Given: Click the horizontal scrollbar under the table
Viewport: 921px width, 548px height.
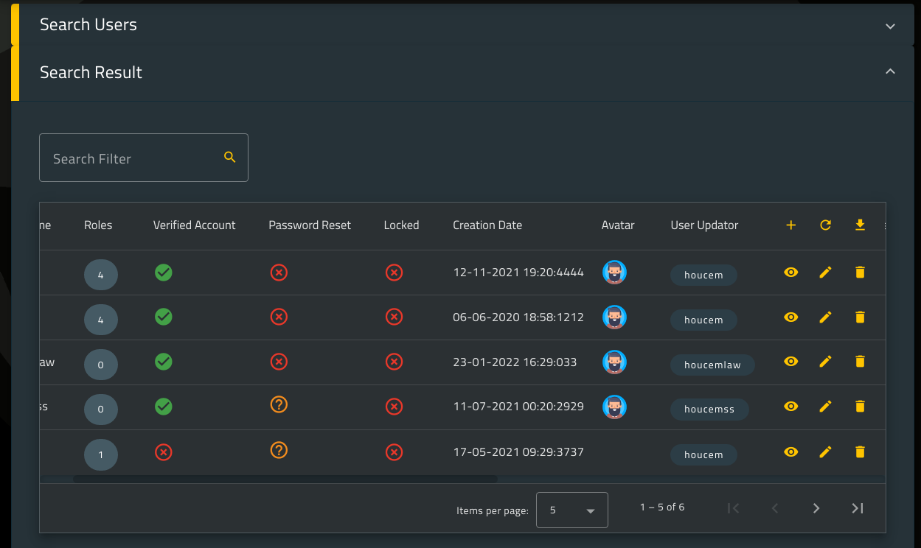Looking at the screenshot, I should 285,479.
